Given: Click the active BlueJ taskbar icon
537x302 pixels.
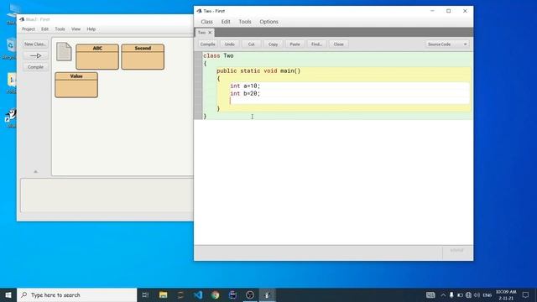Looking at the screenshot, I should click(x=268, y=294).
